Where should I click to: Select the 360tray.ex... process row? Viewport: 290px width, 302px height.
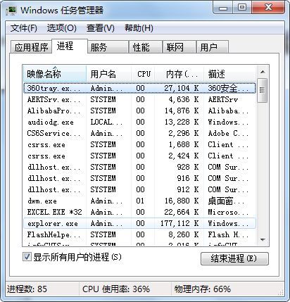[x=139, y=88]
